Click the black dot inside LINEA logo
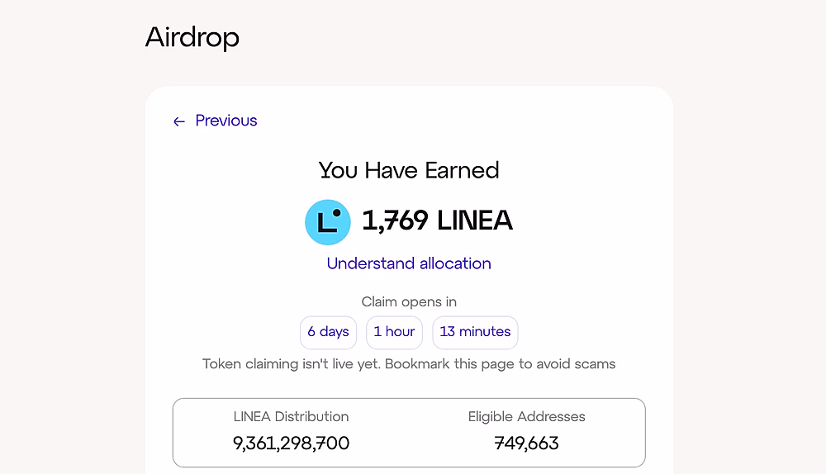This screenshot has width=826, height=474. [337, 213]
